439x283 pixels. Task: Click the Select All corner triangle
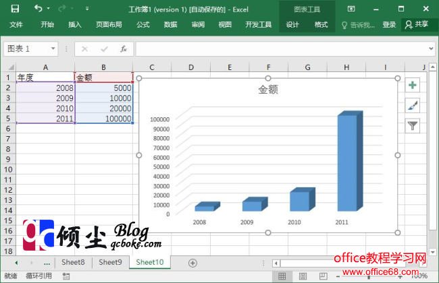pyautogui.click(x=11, y=67)
